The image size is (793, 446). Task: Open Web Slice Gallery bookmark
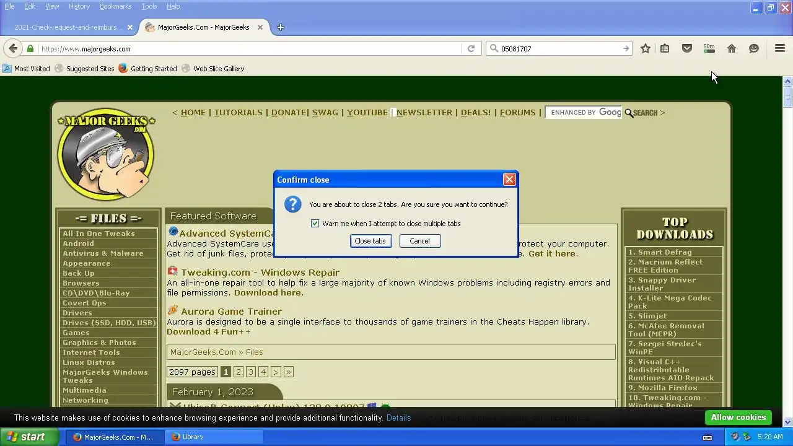[x=213, y=69]
